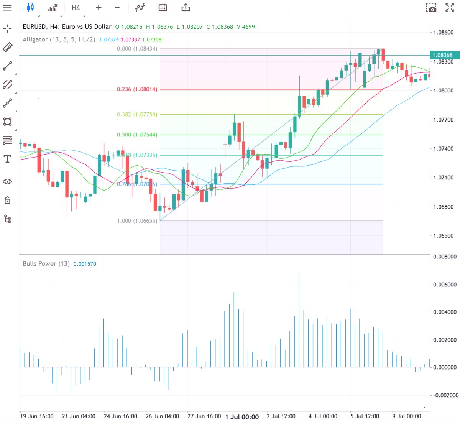
Task: Open the hamburger main menu
Action: [7, 8]
